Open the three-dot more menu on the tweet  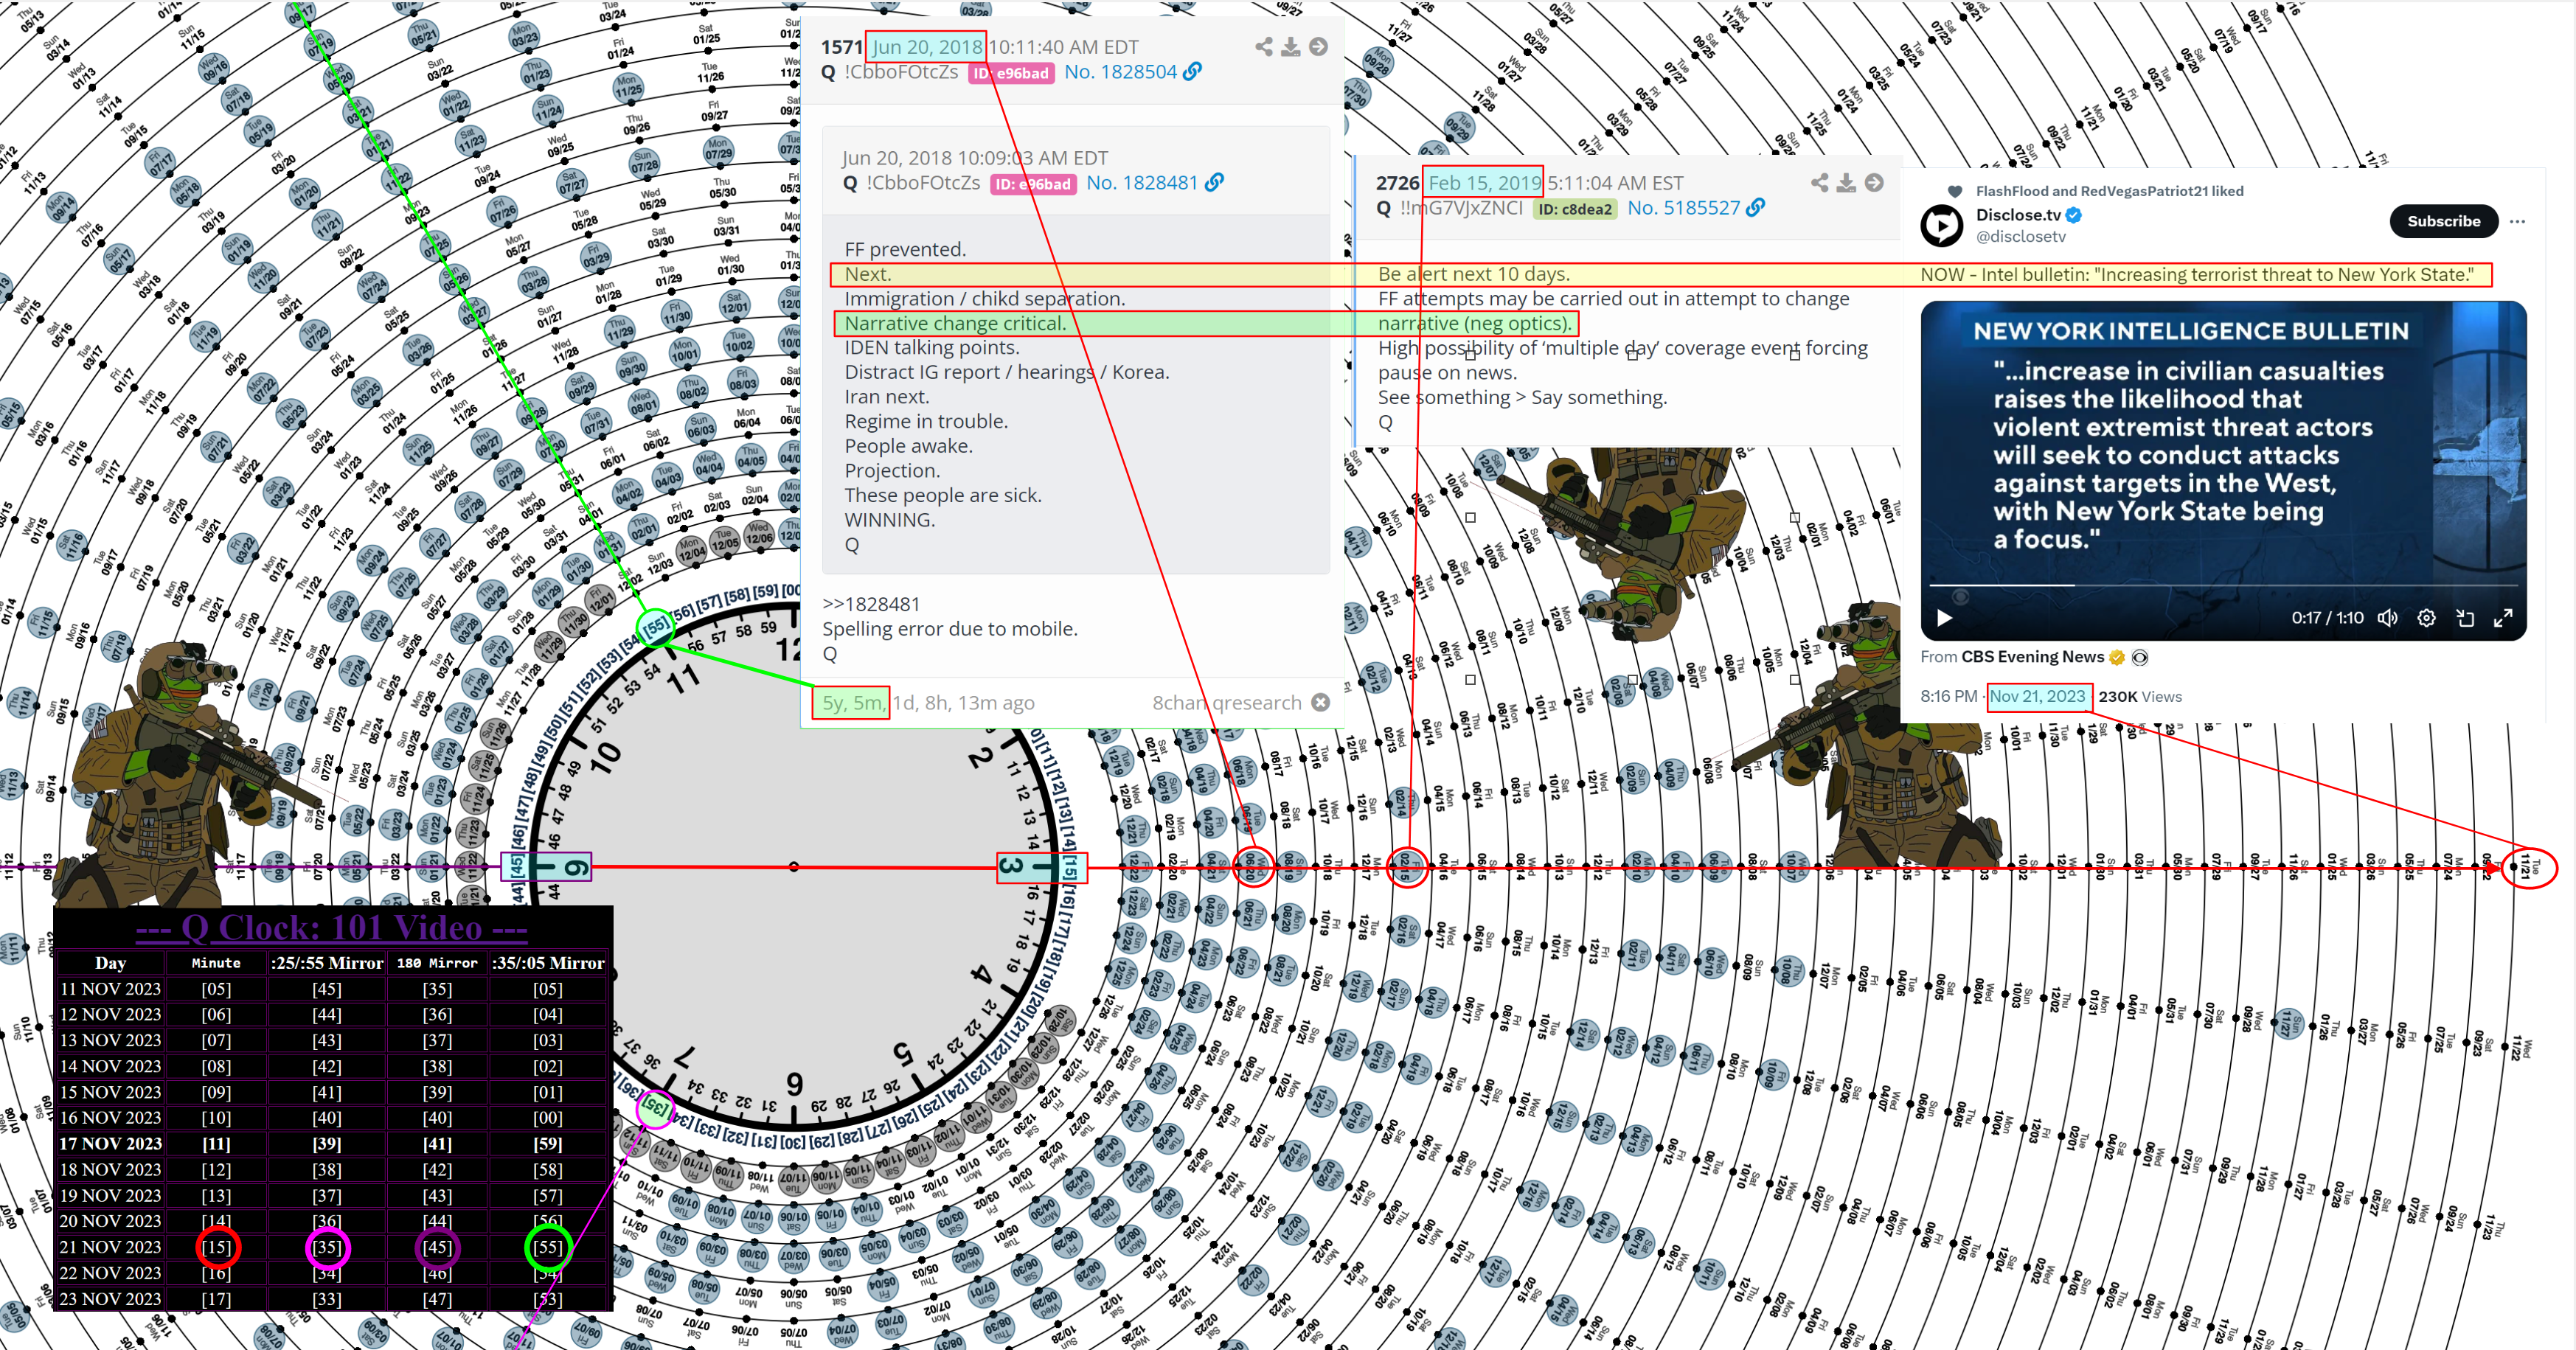pyautogui.click(x=2518, y=221)
